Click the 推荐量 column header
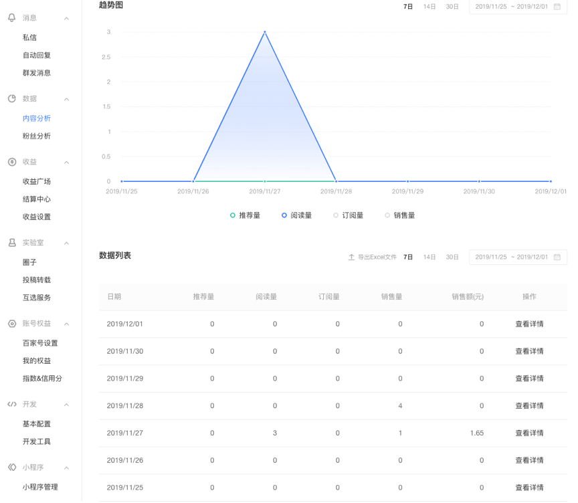Image resolution: width=578 pixels, height=503 pixels. point(203,296)
